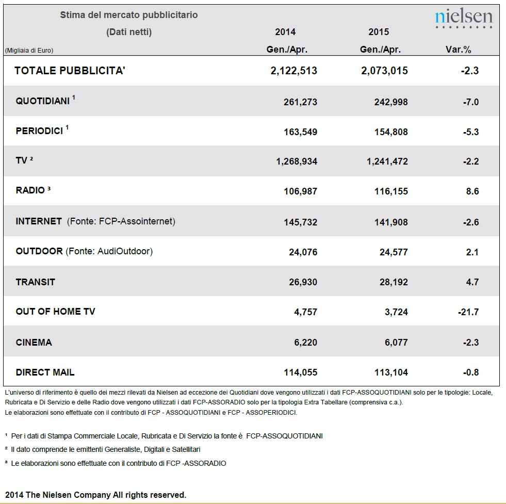This screenshot has height=504, width=506.
Task: Click the DIRECT MAIL 2015 value 113,104
Action: (x=391, y=372)
